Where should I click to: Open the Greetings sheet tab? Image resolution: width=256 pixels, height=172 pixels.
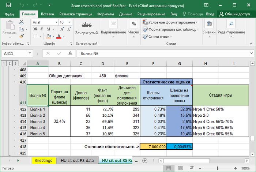44,161
